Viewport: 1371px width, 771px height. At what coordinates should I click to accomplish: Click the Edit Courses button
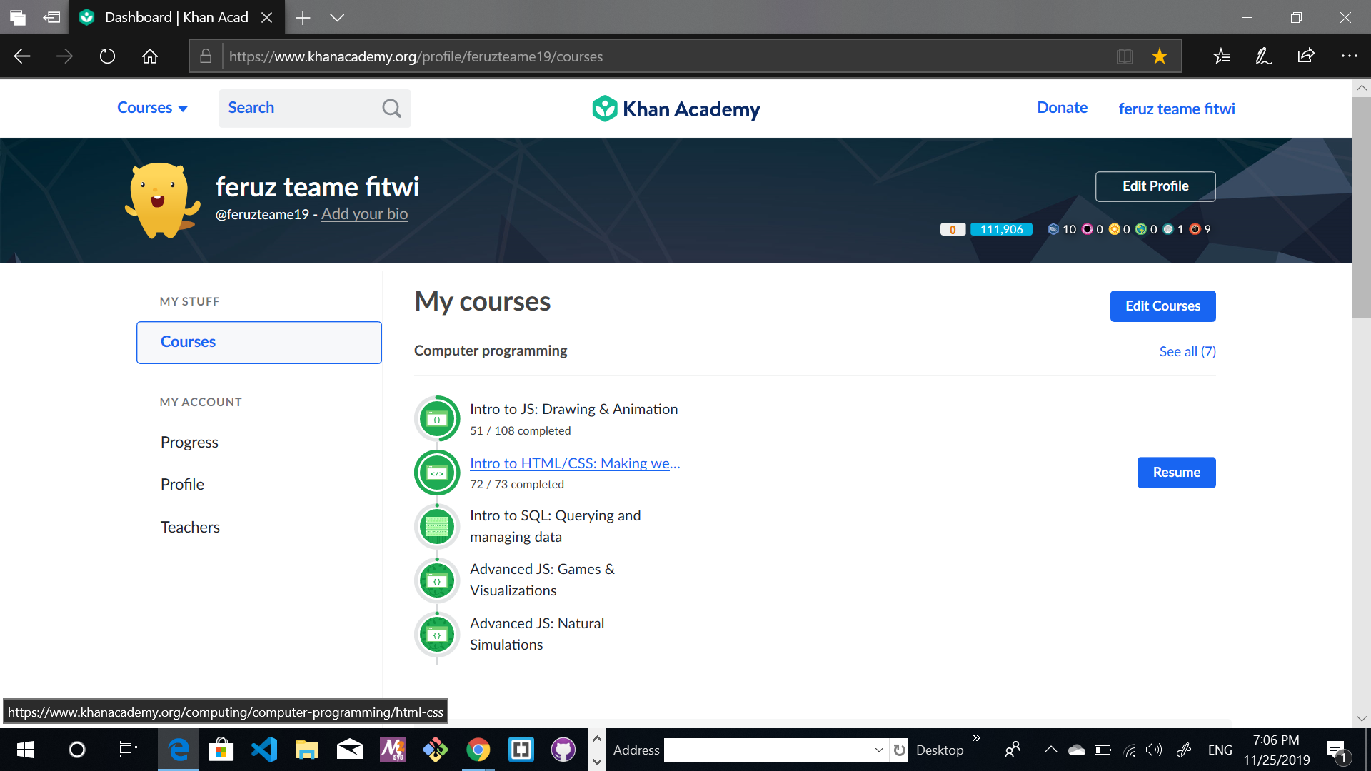click(x=1163, y=306)
